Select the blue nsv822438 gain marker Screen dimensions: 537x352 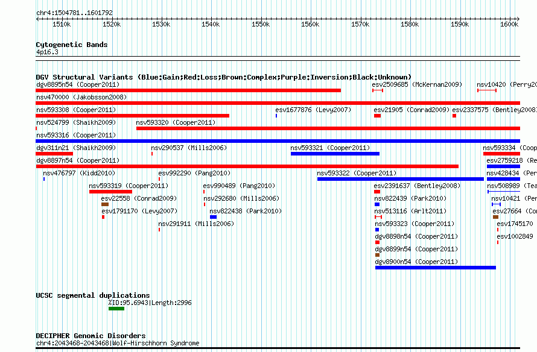214,217
